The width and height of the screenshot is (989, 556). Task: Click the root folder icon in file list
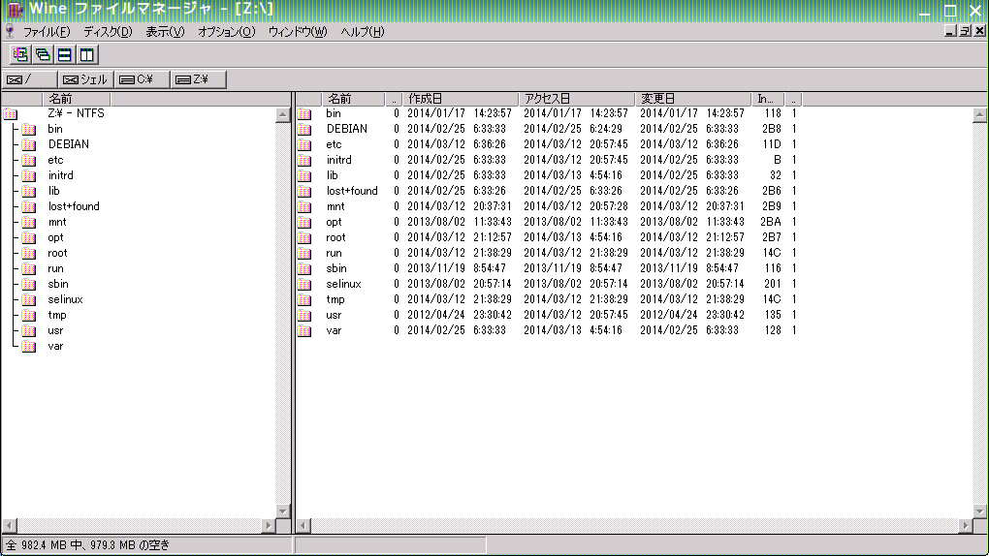point(304,237)
